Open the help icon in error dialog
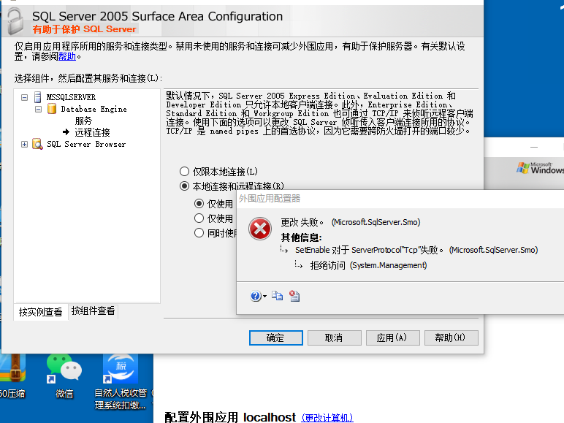The width and height of the screenshot is (564, 423). point(255,296)
